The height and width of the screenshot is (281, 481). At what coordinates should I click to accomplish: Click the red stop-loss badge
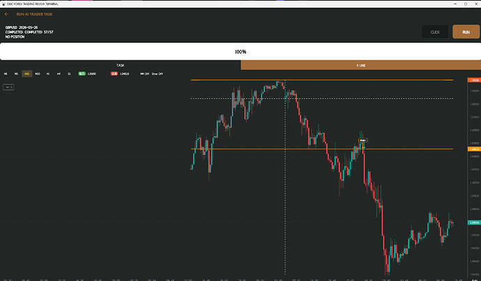(114, 74)
